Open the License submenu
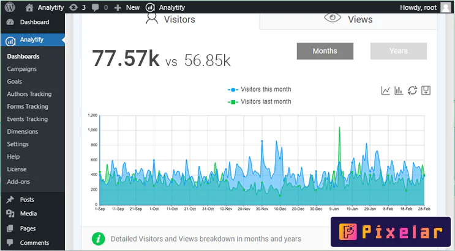 tap(17, 169)
